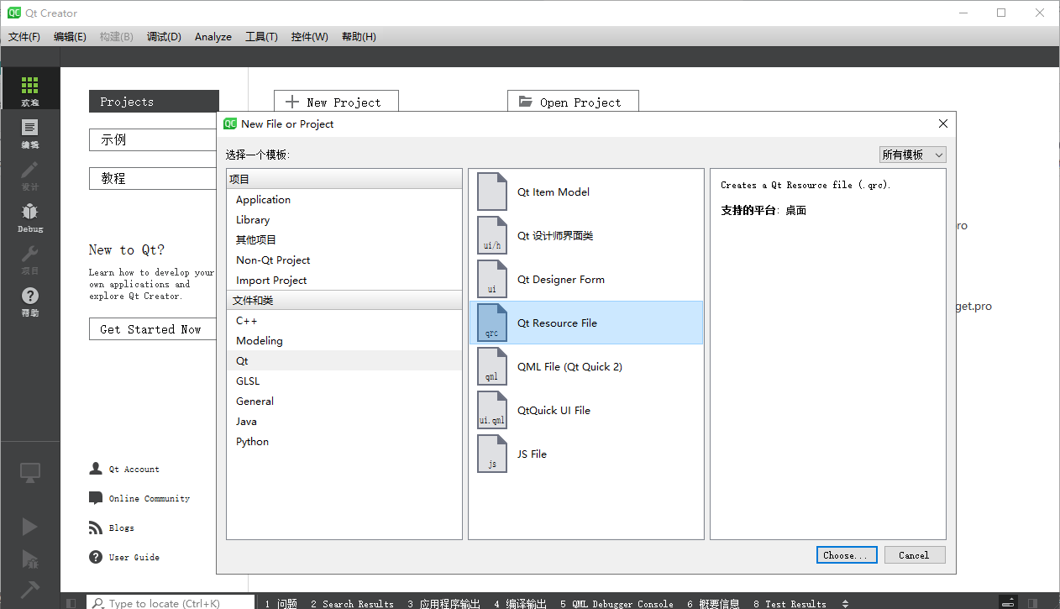Open the 所有模板 template filter dropdown
The width and height of the screenshot is (1060, 609).
[x=912, y=155]
